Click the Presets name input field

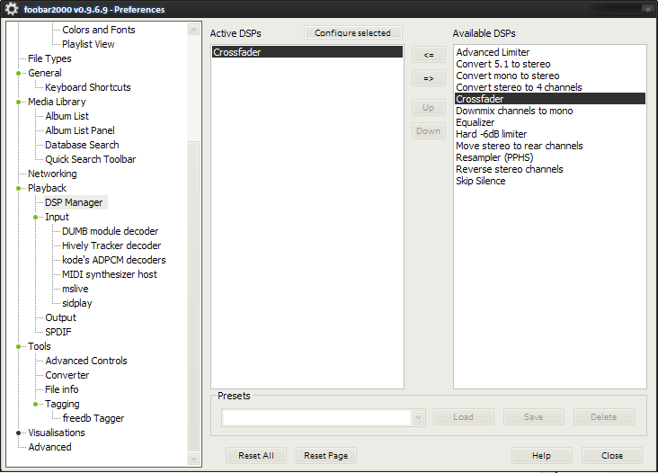pos(316,417)
